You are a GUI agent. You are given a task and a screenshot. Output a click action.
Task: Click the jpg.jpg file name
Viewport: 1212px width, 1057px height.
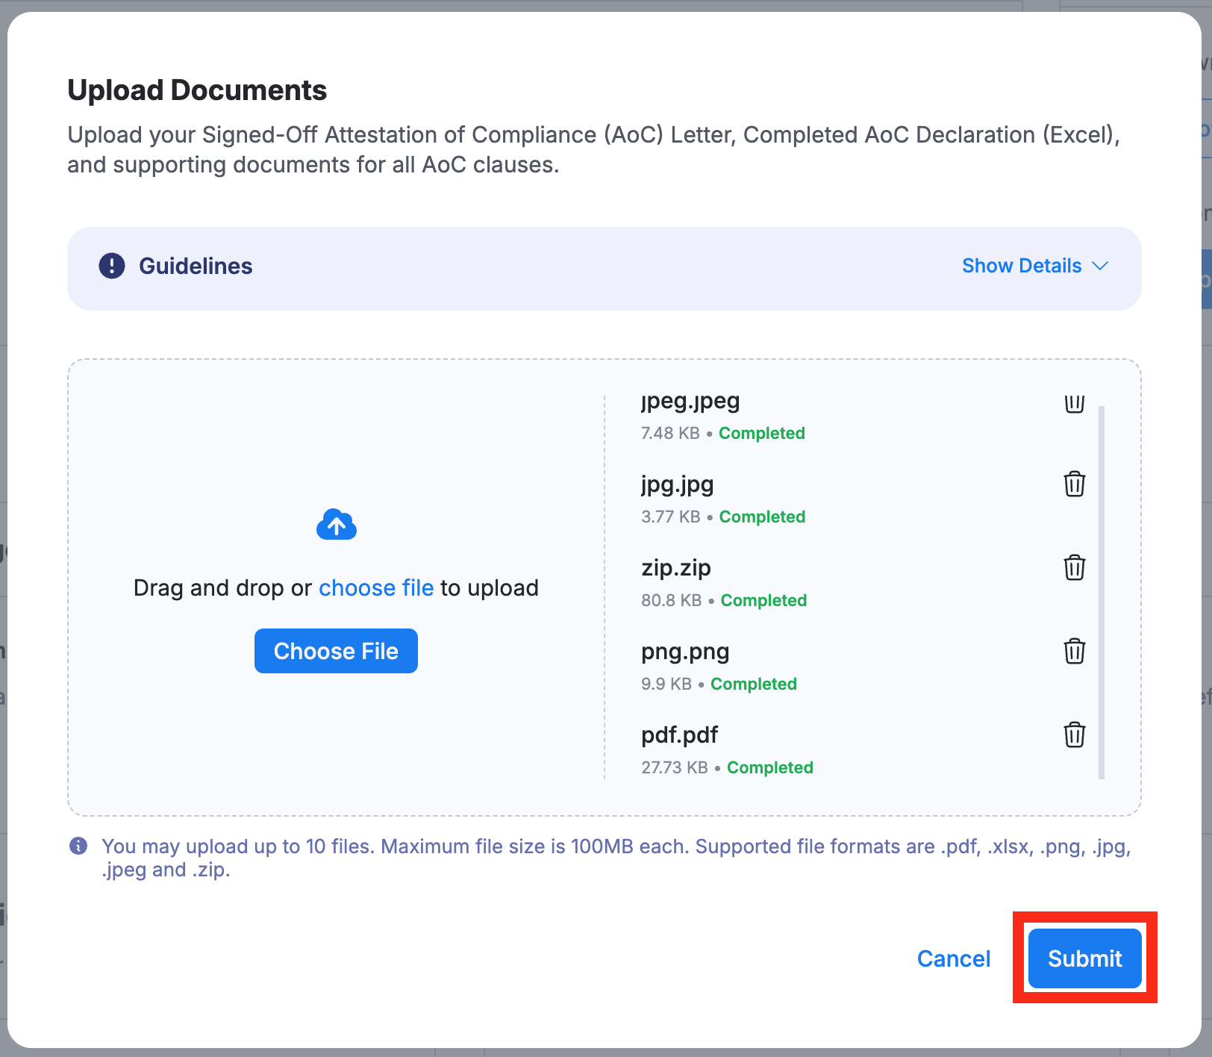677,484
